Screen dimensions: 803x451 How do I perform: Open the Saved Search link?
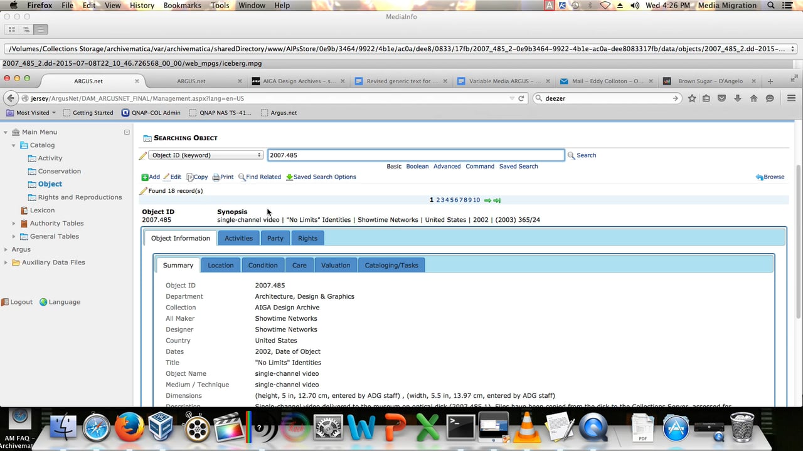[518, 167]
